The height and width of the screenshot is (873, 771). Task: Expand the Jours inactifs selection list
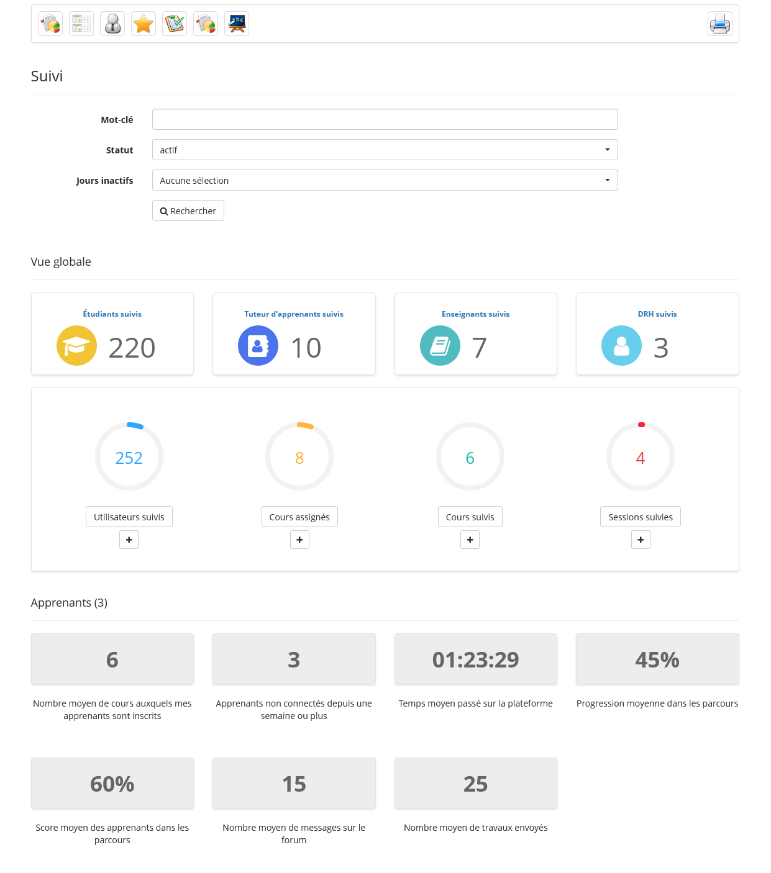pos(385,180)
